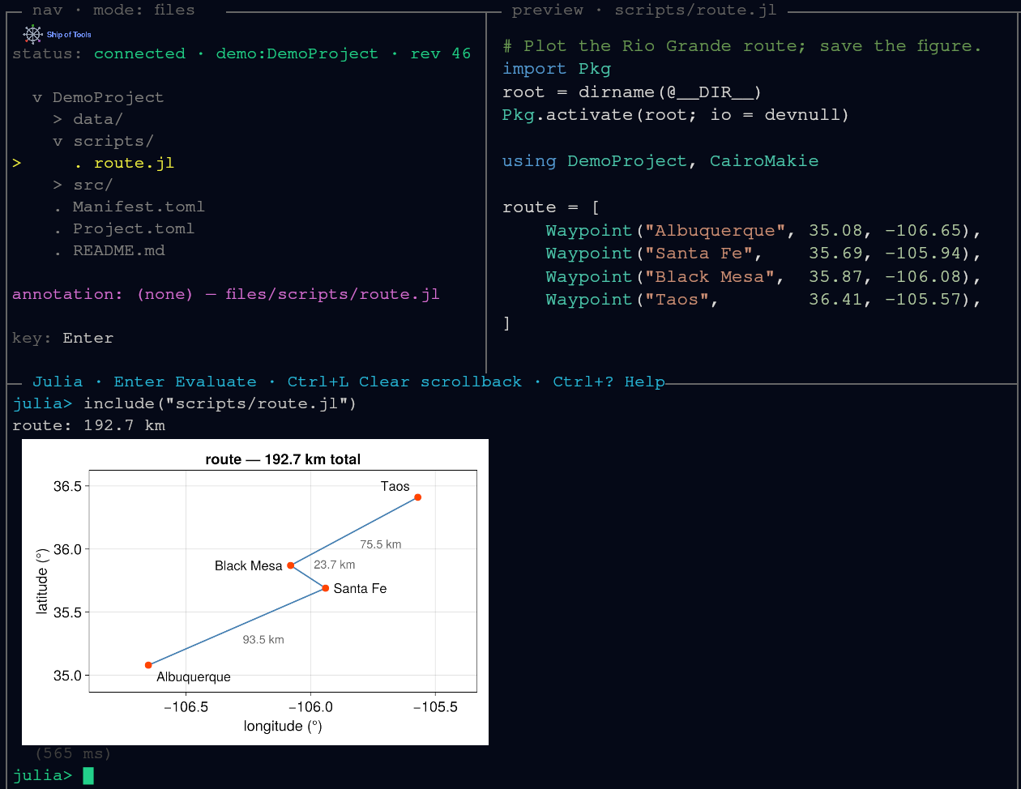Image resolution: width=1021 pixels, height=789 pixels.
Task: Click the 'Black Mesa' plot label
Action: 248,566
